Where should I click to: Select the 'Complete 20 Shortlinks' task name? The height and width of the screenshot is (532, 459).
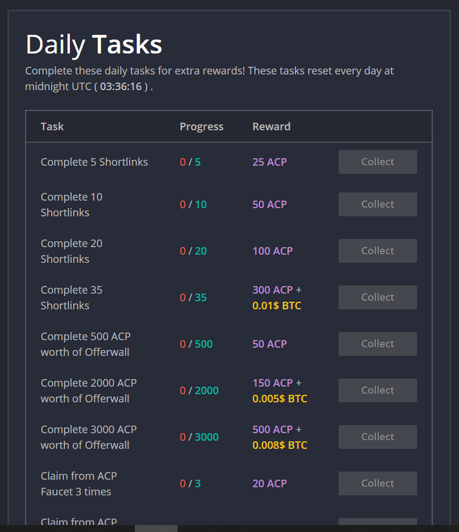(72, 251)
